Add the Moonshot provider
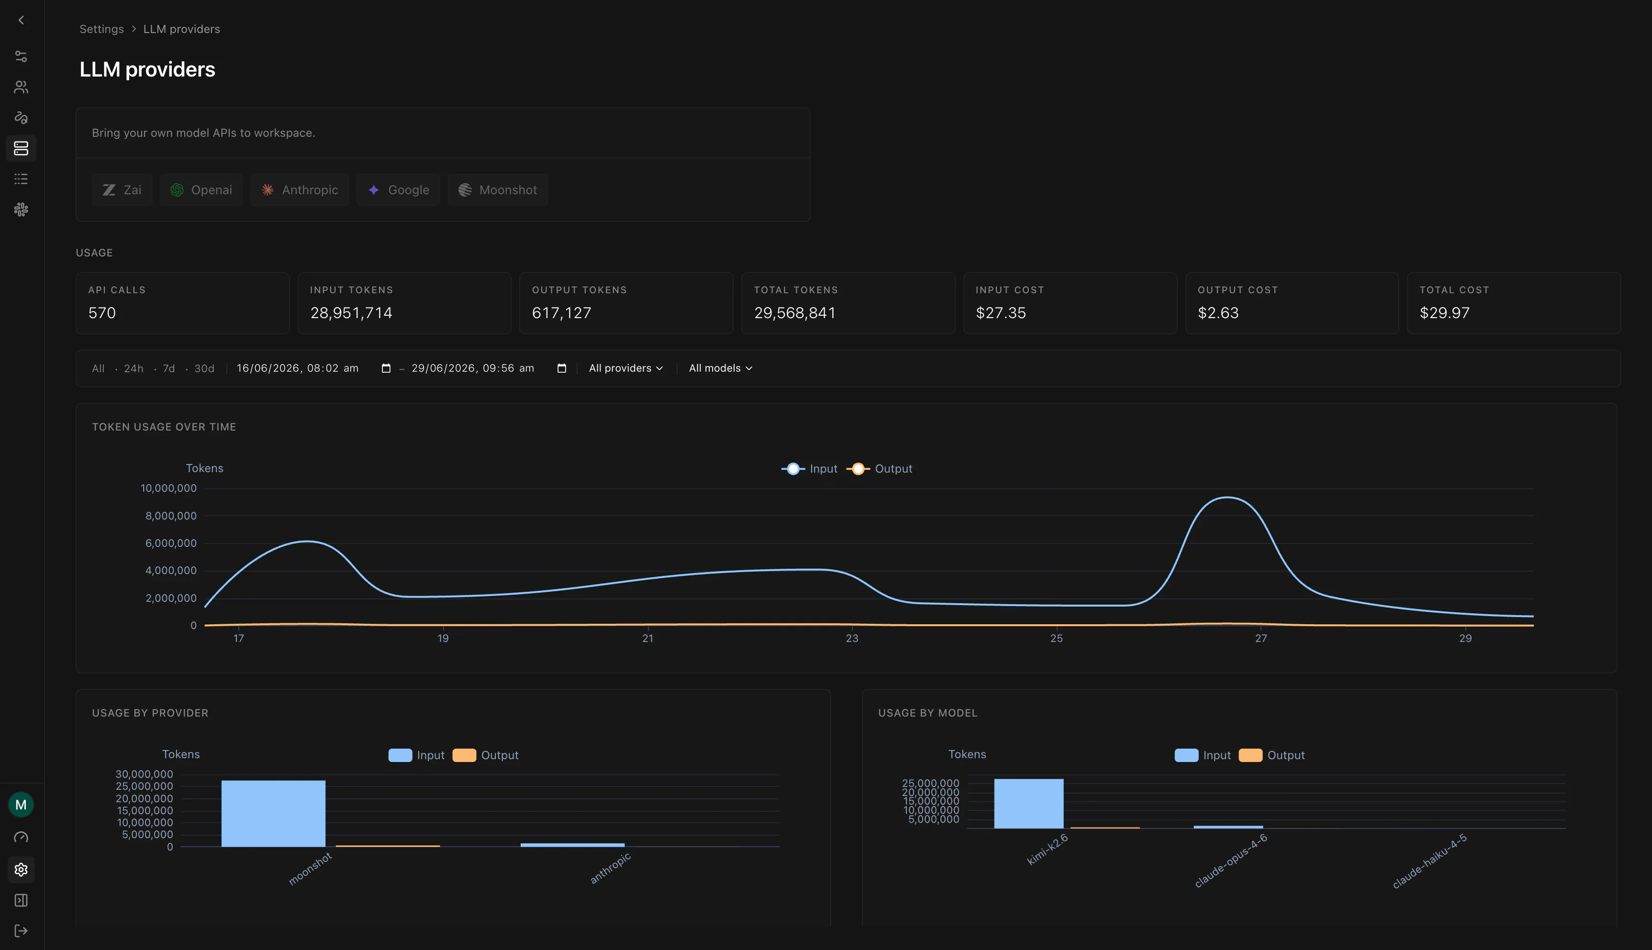Viewport: 1652px width, 950px height. (497, 190)
